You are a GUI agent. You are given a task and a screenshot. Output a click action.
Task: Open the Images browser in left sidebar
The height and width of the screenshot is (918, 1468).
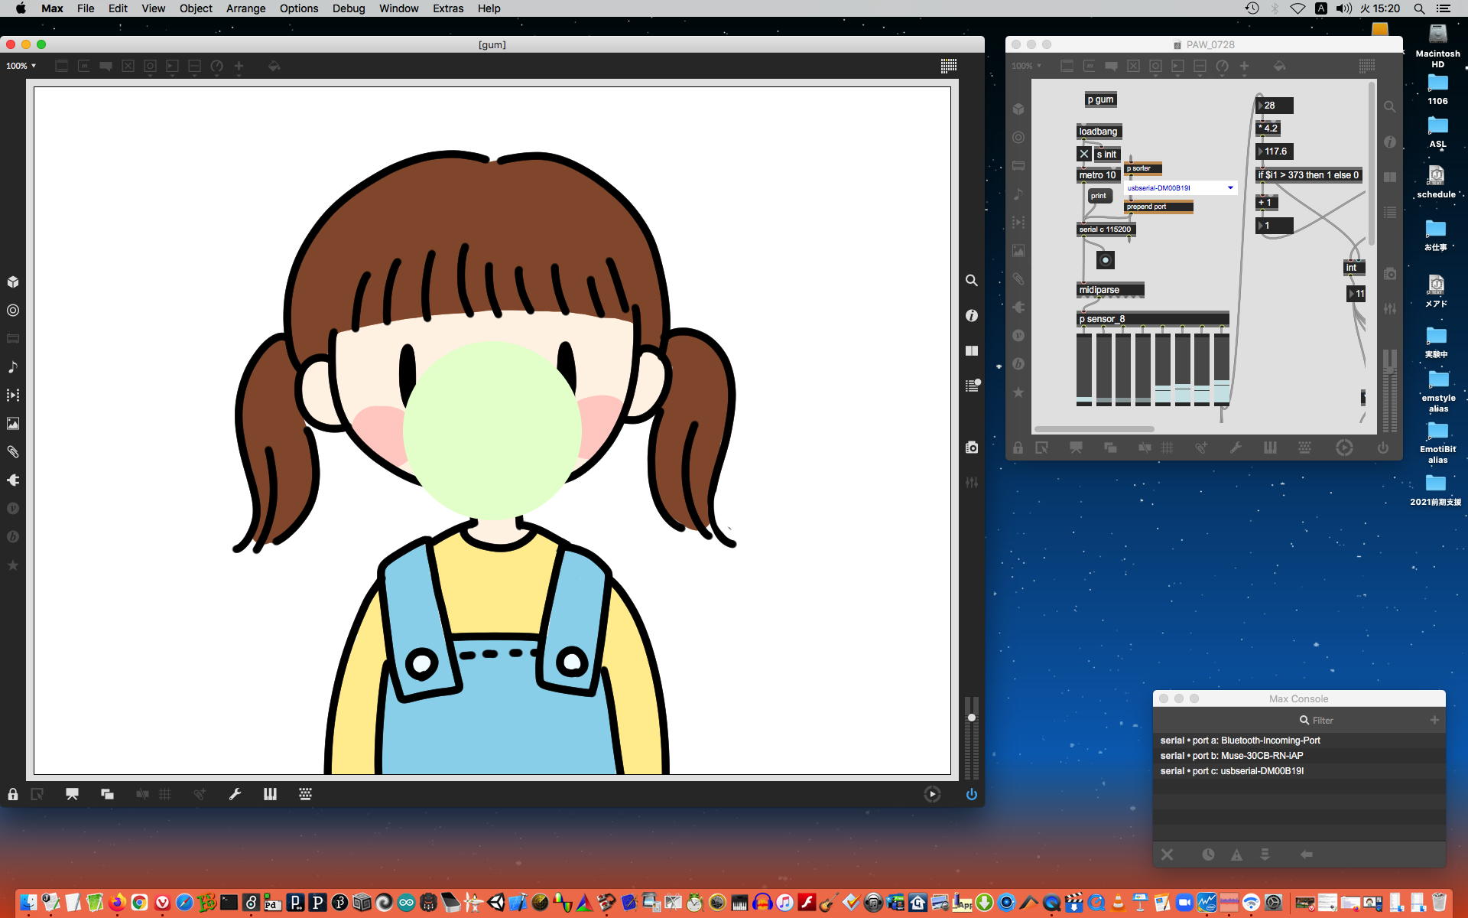click(x=13, y=424)
